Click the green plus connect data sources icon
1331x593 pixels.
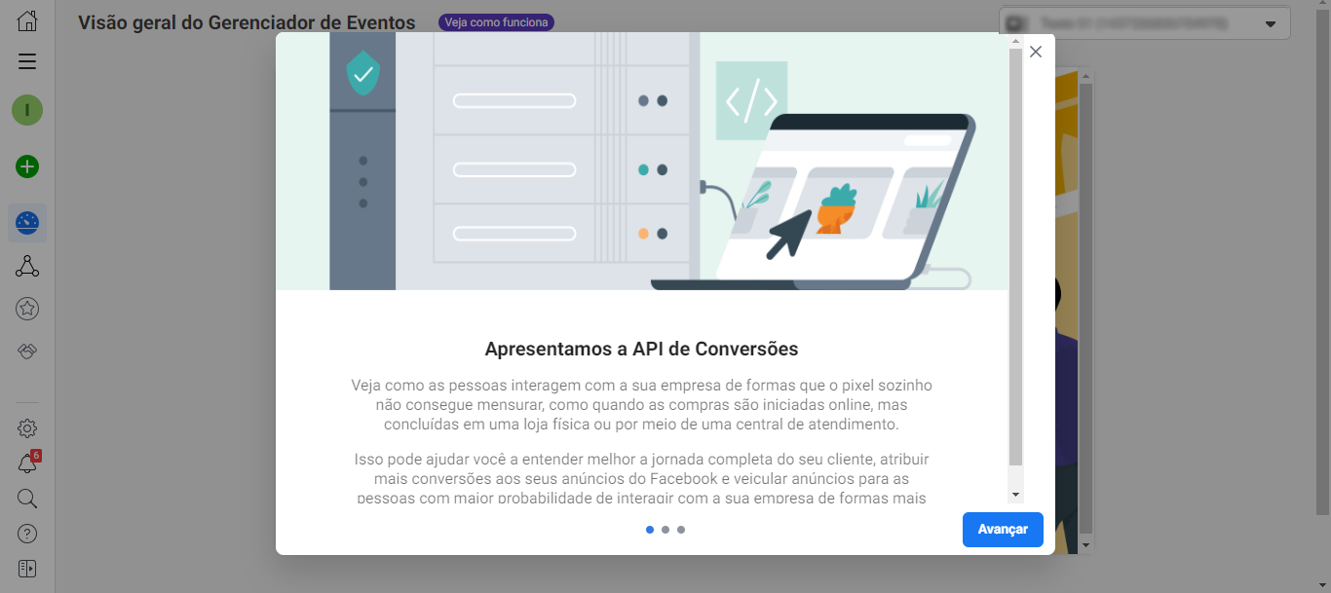tap(27, 167)
